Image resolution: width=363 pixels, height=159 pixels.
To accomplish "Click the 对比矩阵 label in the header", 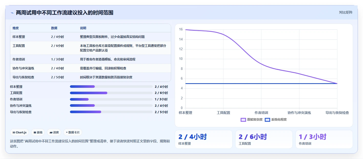I will click(x=346, y=12).
